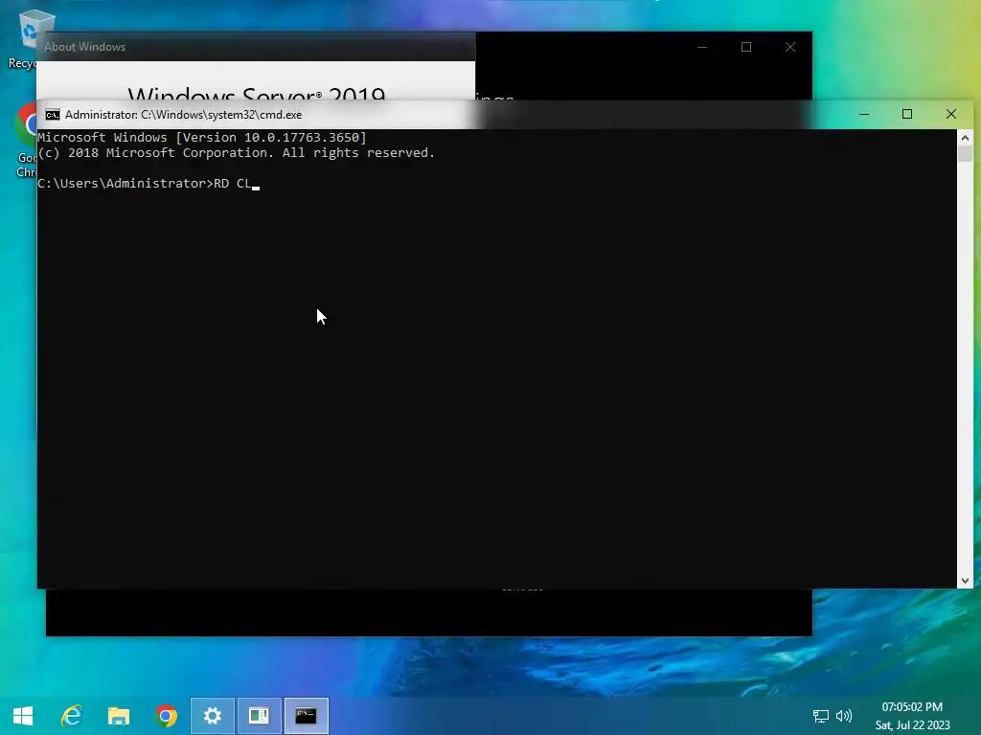Open the volume speaker tray icon

coord(844,716)
